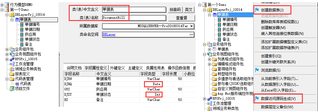
Task: Click the 类命名空间 ellipsis browse button
Action: click(191, 35)
